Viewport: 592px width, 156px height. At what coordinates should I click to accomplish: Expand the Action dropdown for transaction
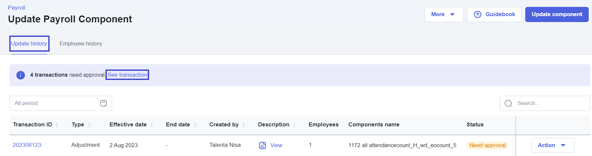(552, 145)
